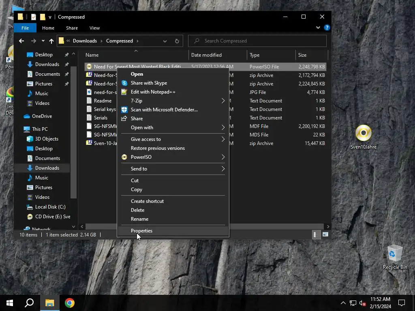The height and width of the screenshot is (311, 415).
Task: Open pinned Pictures in quick access
Action: coord(44,83)
